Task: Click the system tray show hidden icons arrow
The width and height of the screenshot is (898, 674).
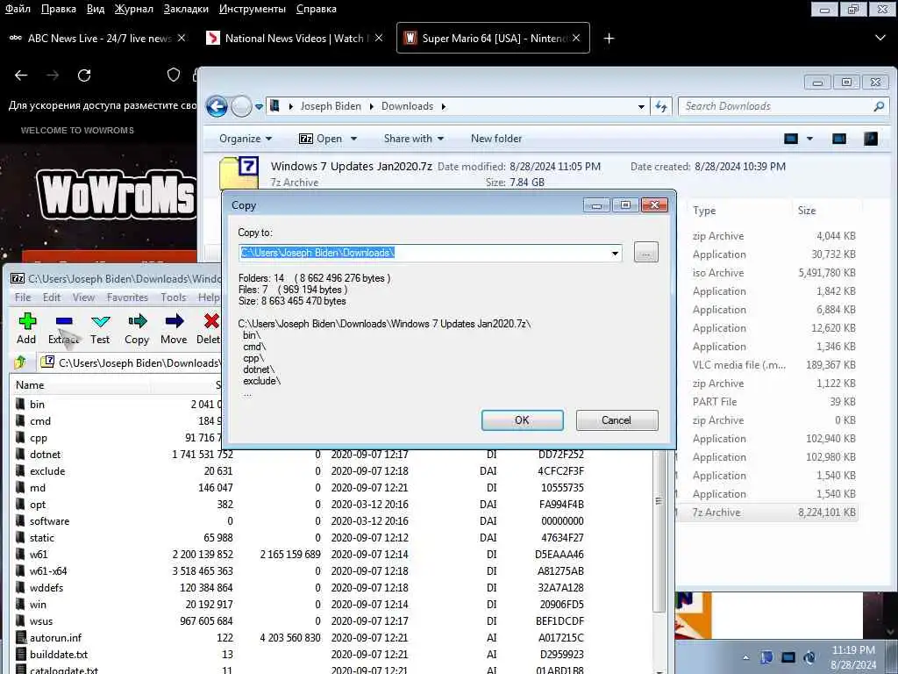Action: [x=745, y=658]
